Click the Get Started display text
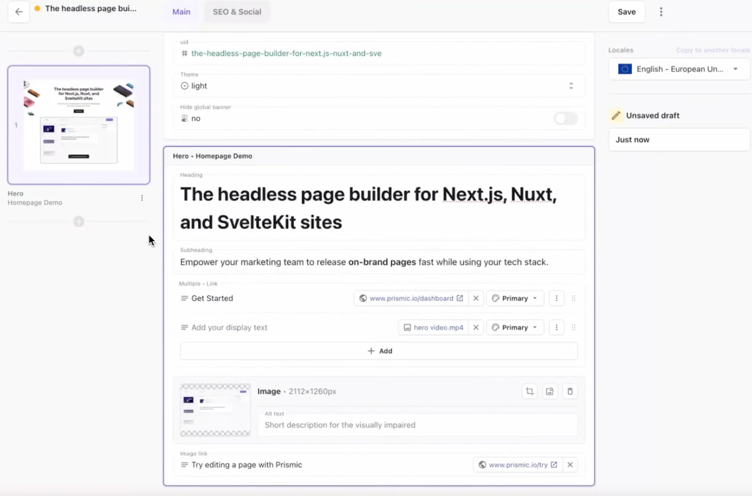 pyautogui.click(x=212, y=298)
